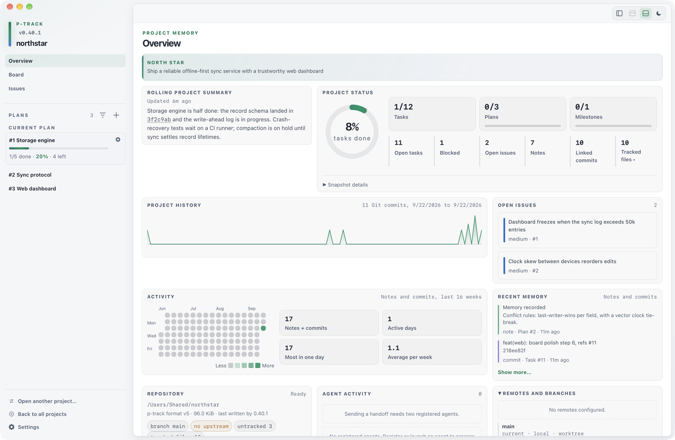
Task: Open Settings gear in sidebar
Action: pos(12,427)
